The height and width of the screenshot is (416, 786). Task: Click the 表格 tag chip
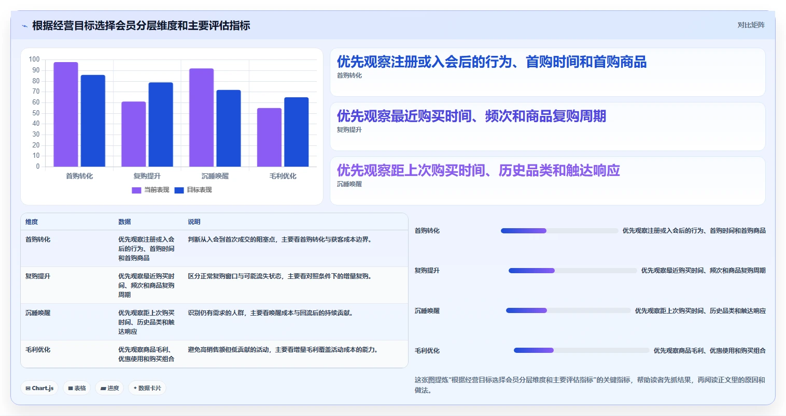click(x=77, y=388)
